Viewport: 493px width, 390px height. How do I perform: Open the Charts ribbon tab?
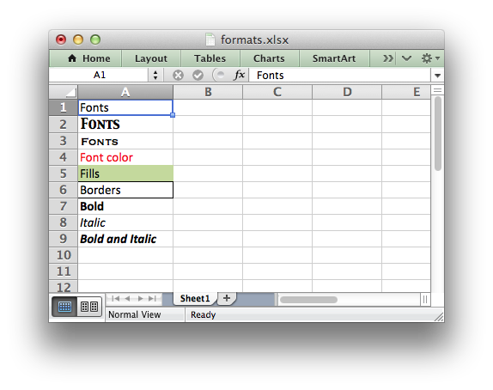269,58
